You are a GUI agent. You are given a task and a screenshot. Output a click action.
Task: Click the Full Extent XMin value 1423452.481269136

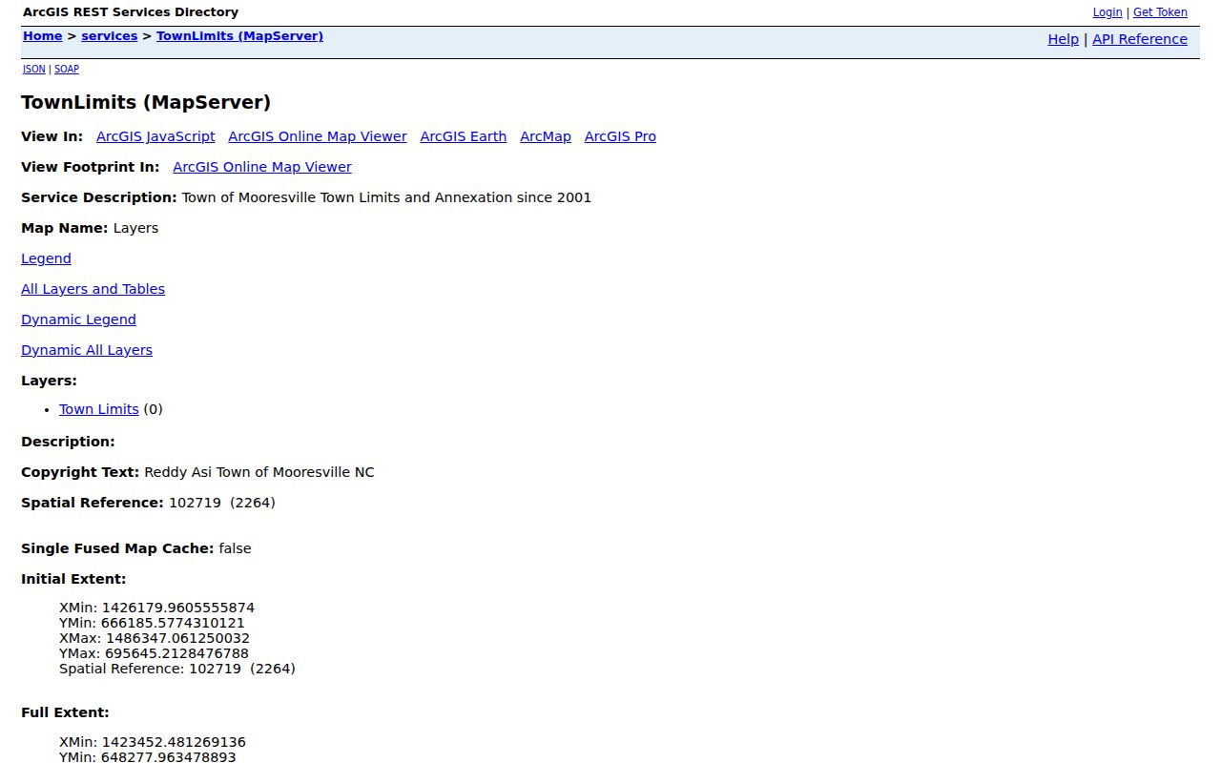click(174, 742)
